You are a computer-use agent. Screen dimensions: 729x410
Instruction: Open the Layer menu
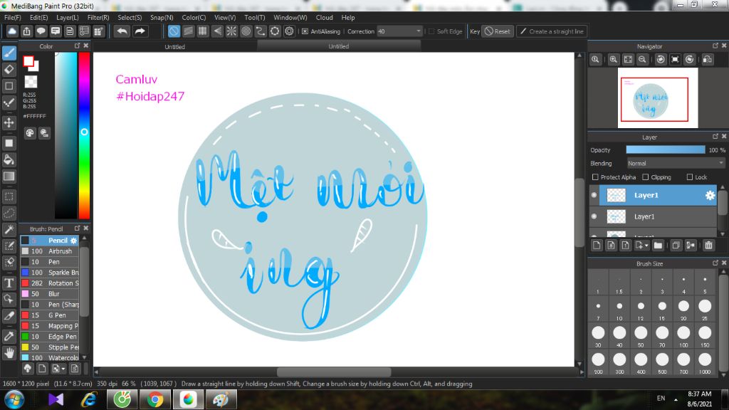(68, 18)
